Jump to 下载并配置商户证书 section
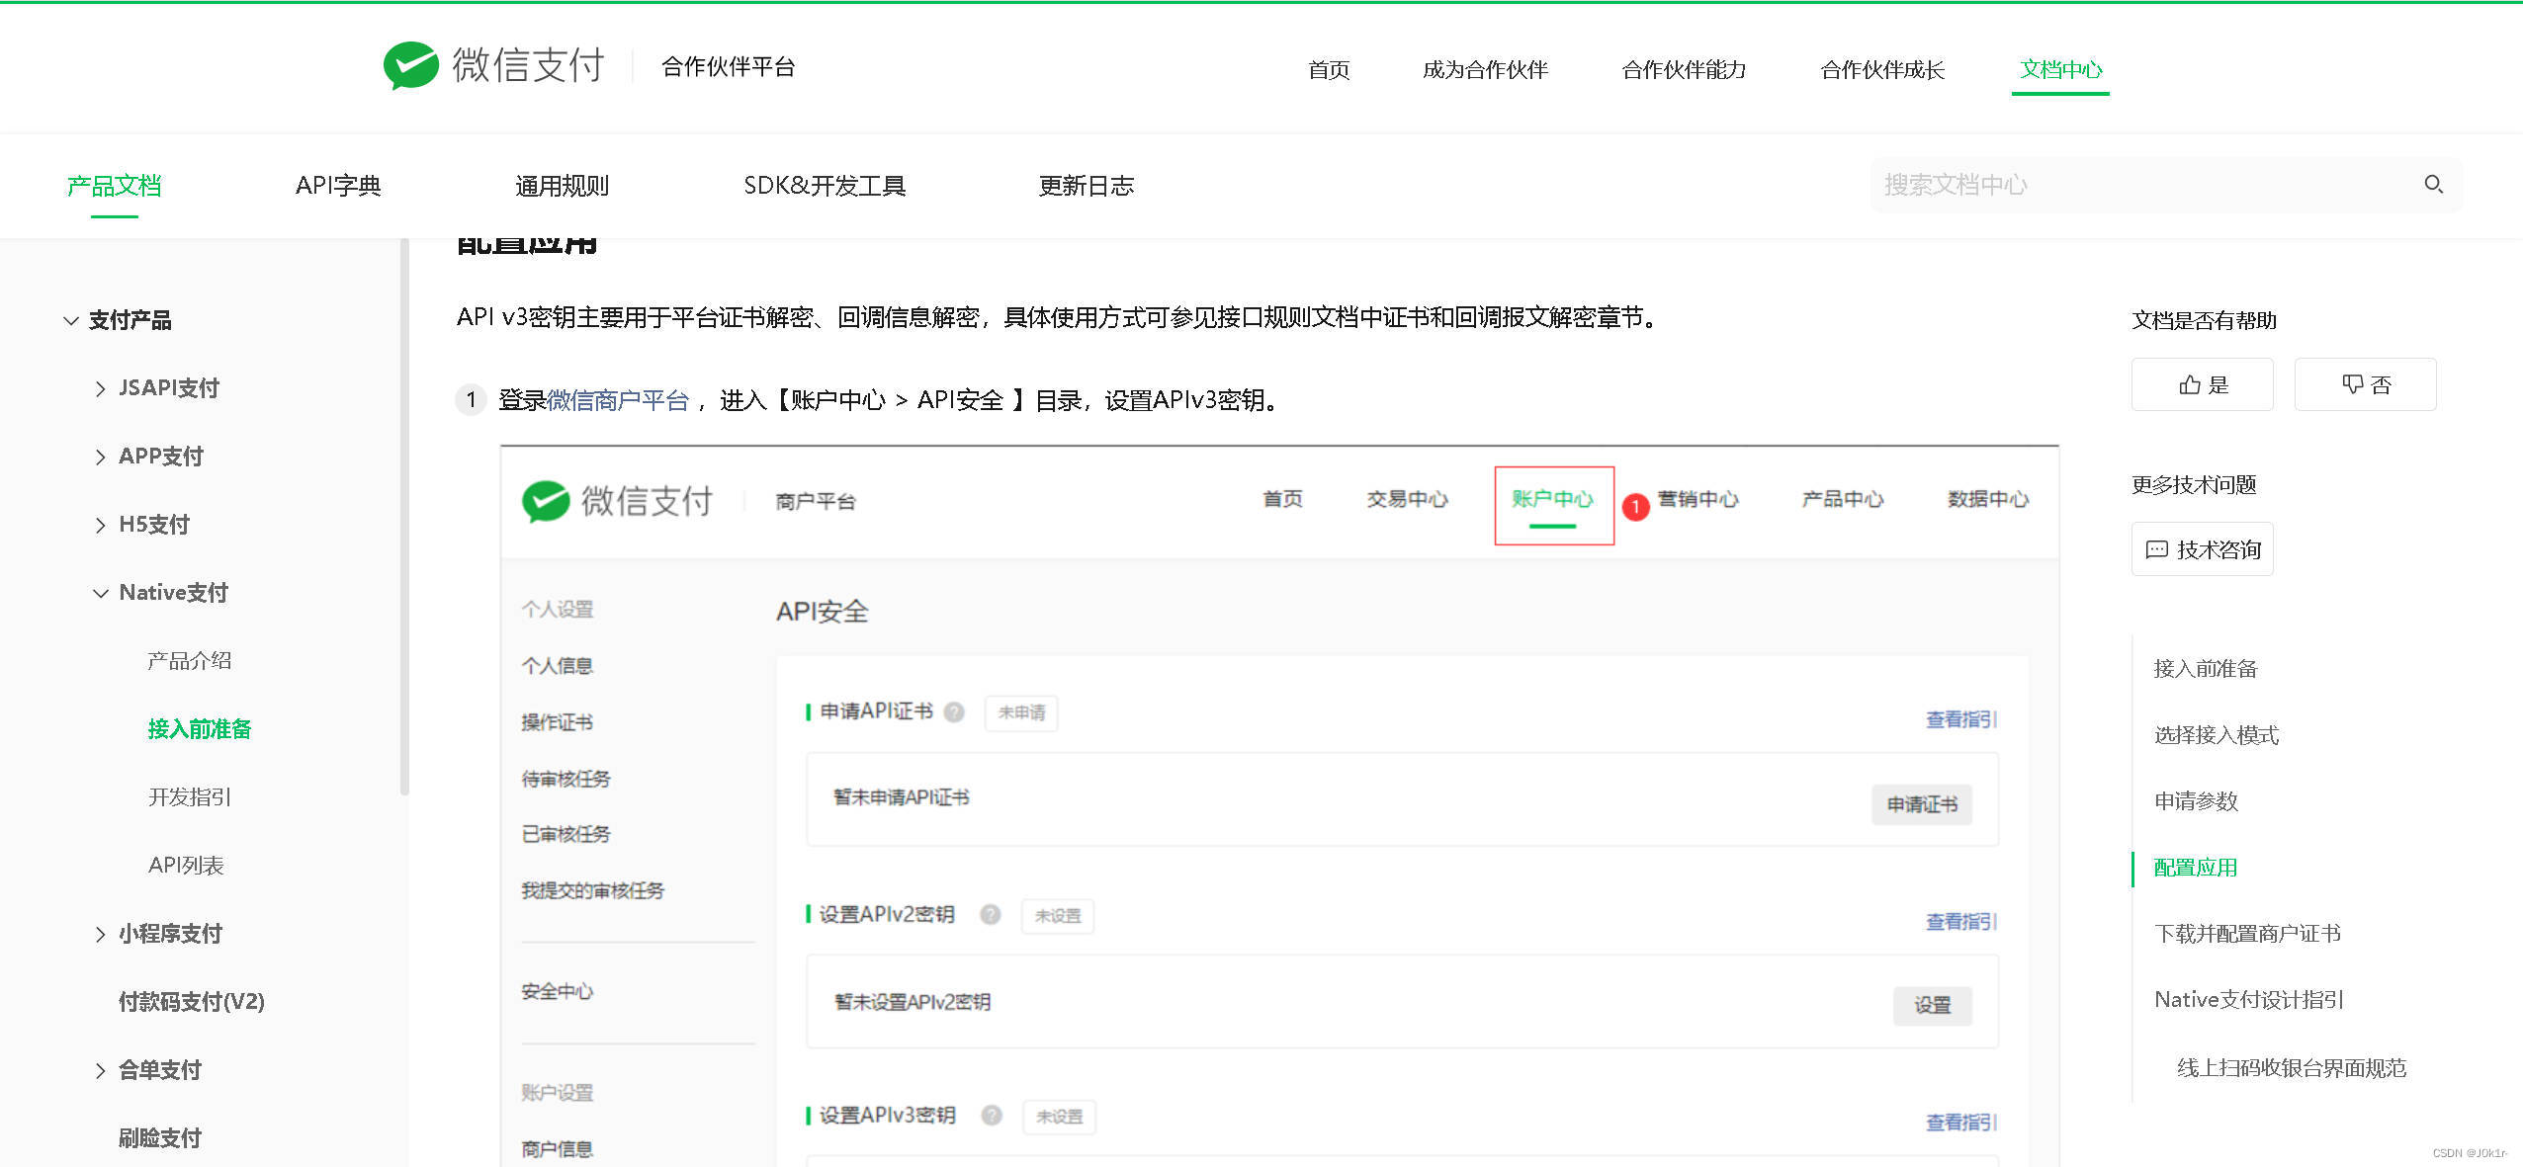This screenshot has width=2523, height=1167. [2246, 934]
